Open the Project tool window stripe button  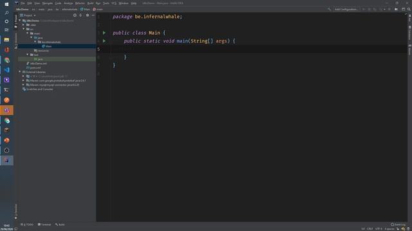pyautogui.click(x=15, y=21)
